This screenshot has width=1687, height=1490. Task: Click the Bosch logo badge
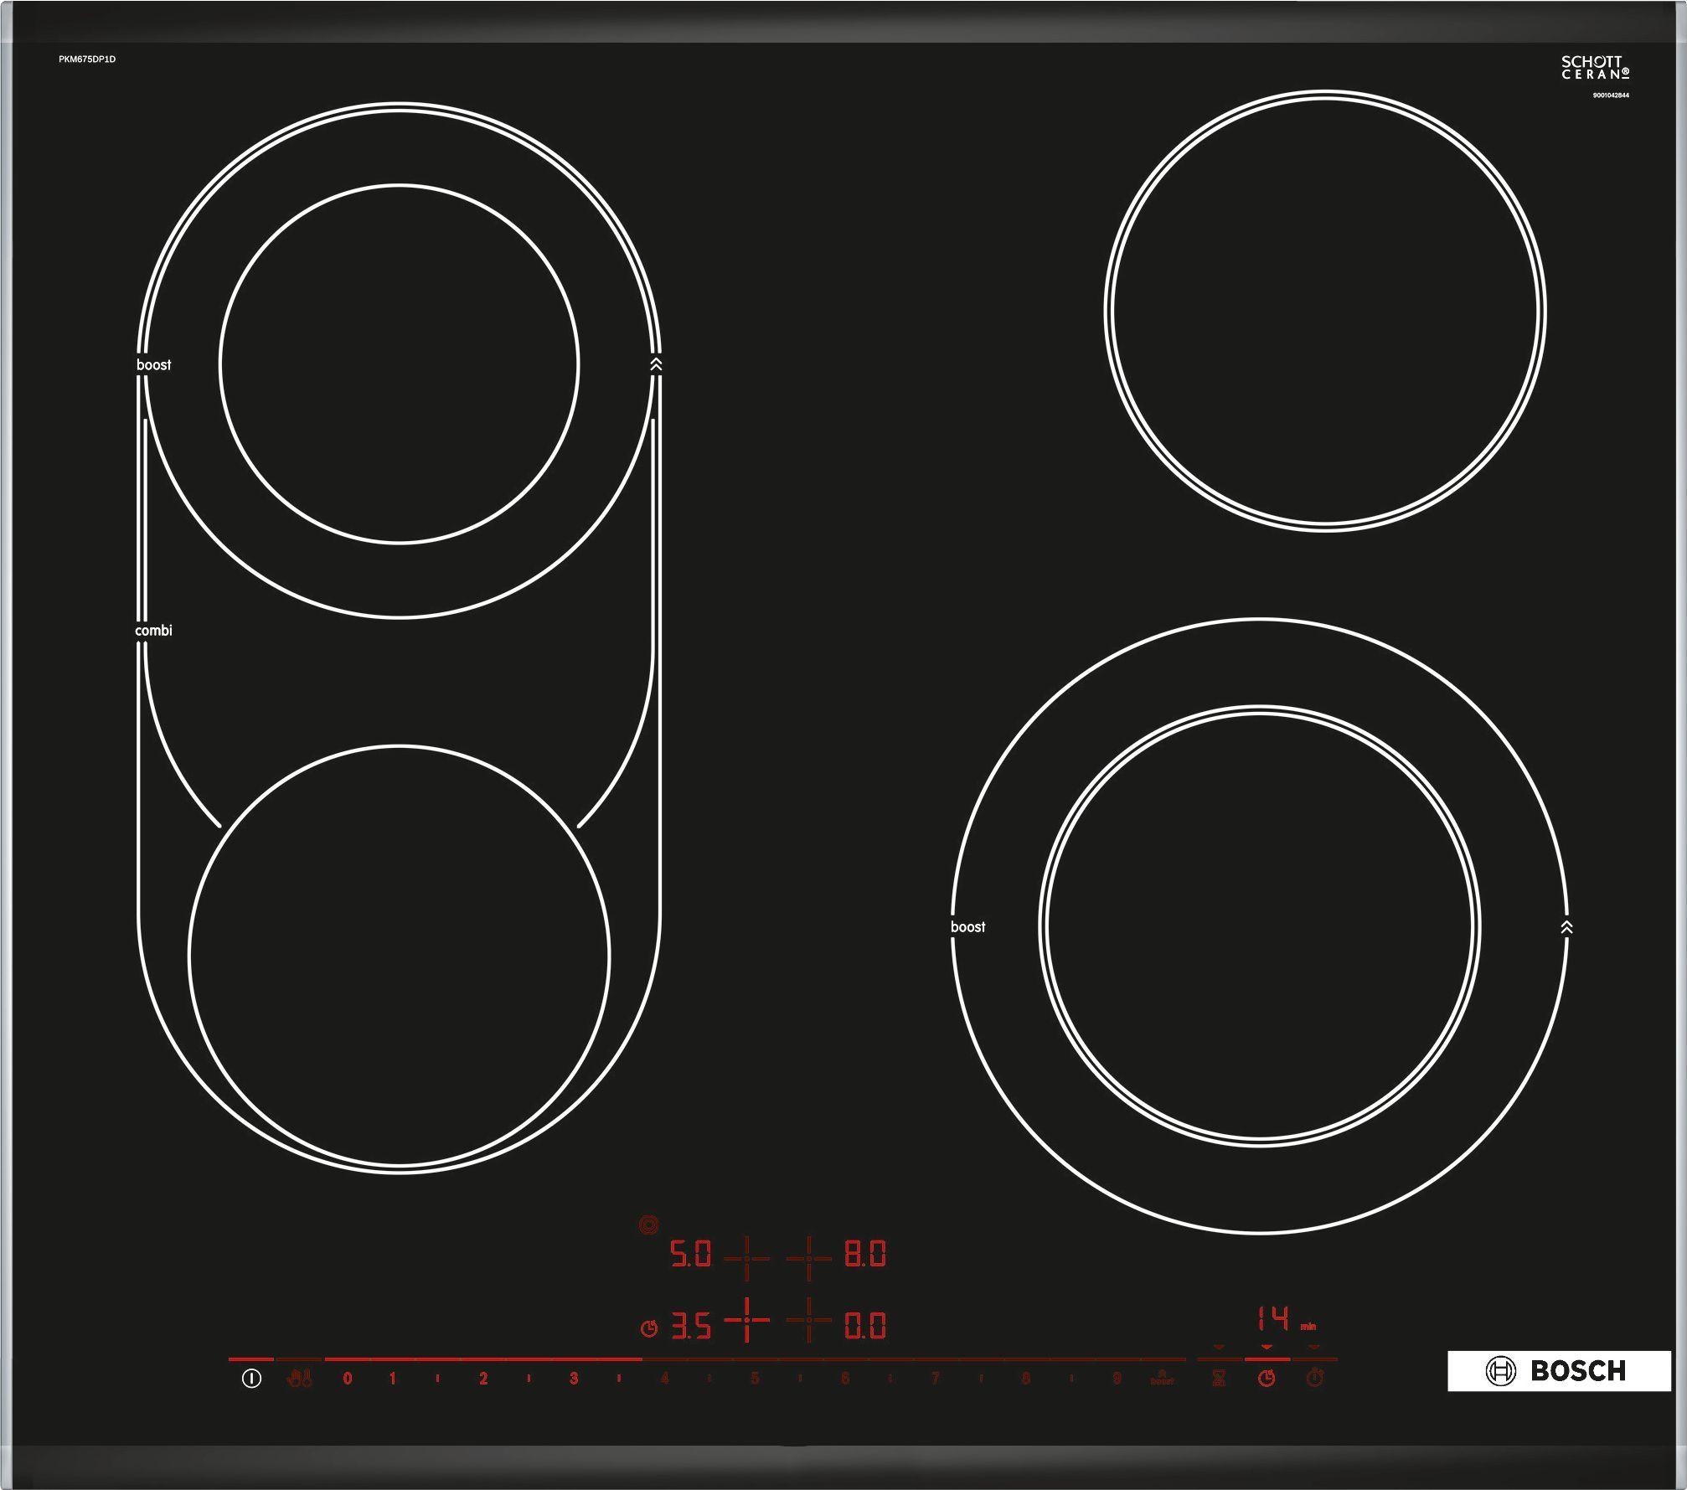(x=1558, y=1371)
